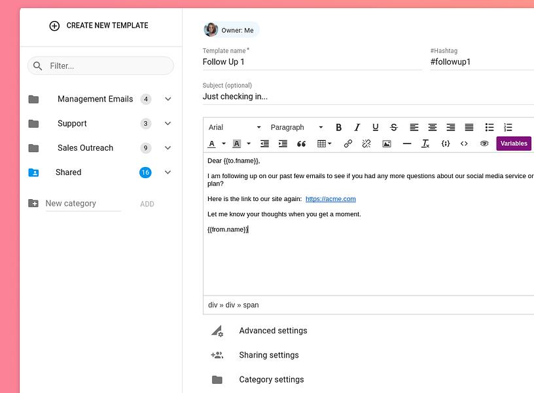Open the Arial font dropdown
The image size is (534, 393).
tap(234, 128)
